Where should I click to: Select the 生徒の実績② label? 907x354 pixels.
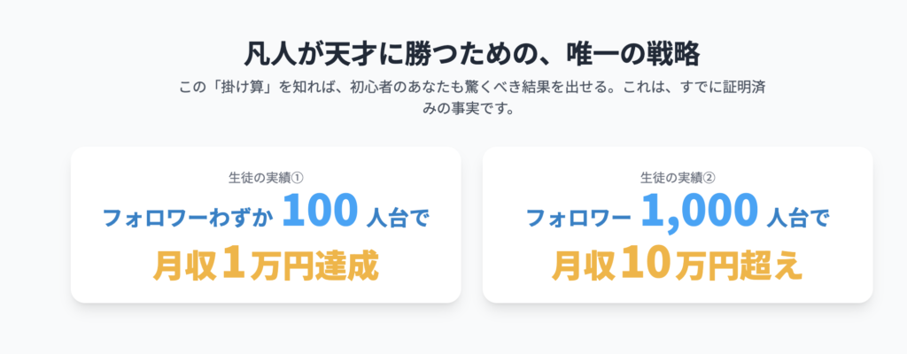pyautogui.click(x=678, y=178)
